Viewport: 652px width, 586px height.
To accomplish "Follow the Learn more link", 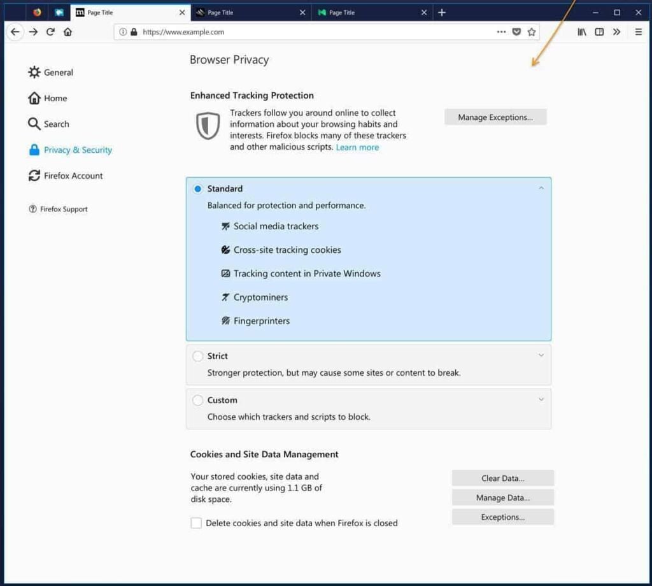I will (x=357, y=147).
